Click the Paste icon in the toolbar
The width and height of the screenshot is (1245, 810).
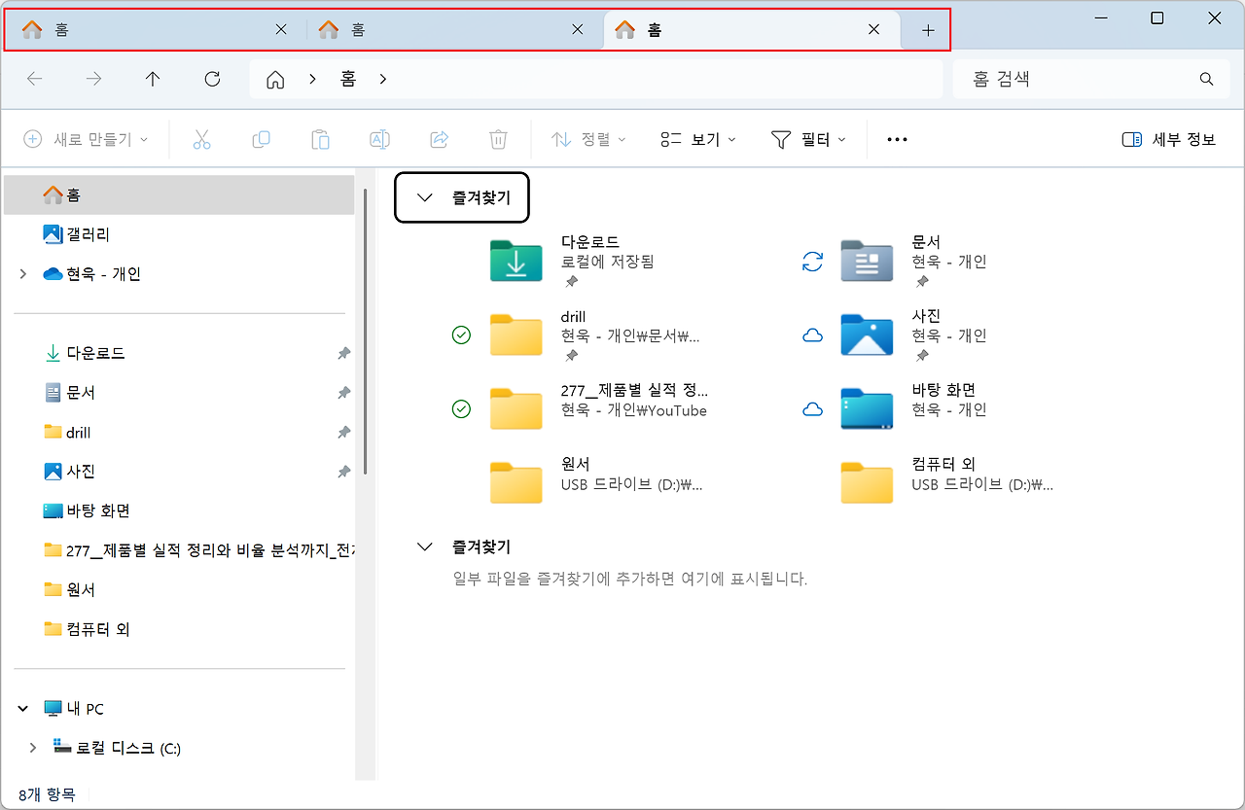[x=320, y=139]
